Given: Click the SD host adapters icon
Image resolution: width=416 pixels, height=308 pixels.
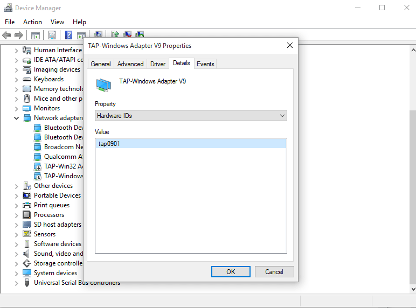Looking at the screenshot, I should [27, 225].
